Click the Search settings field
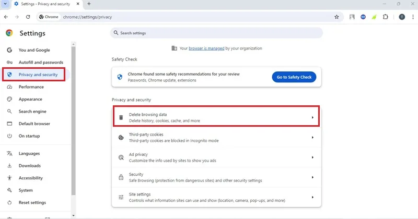Screen dimensions: 418x219 tap(216, 33)
